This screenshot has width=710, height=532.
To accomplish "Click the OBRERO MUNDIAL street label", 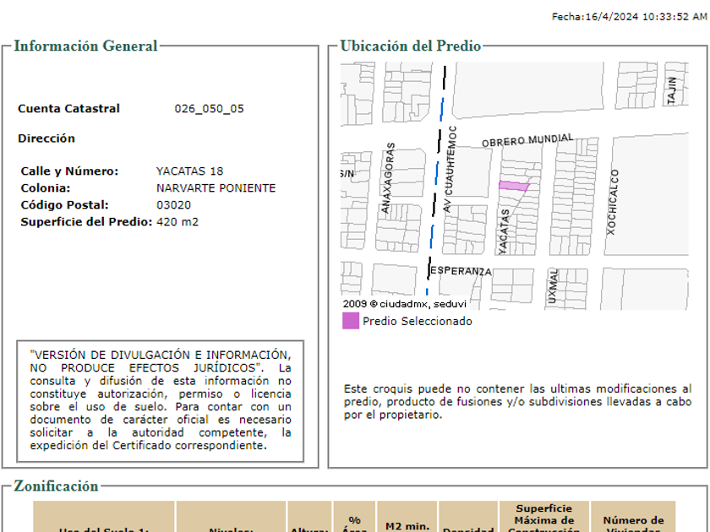I will pos(527,140).
